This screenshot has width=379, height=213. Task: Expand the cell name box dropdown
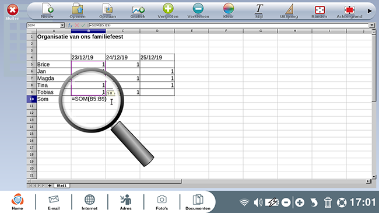[62, 25]
